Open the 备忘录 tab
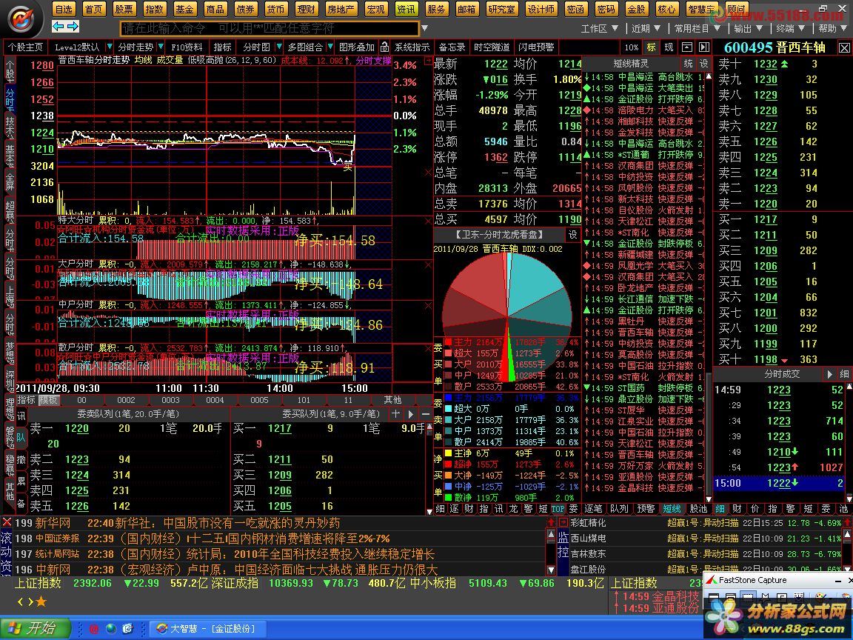Viewport: 853px width, 640px height. 452,47
